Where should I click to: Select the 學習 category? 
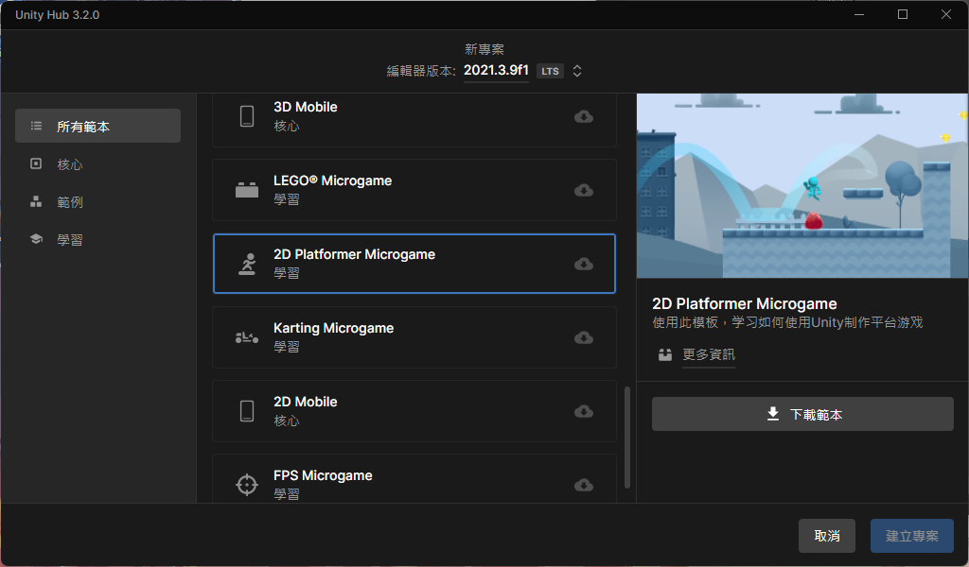point(97,239)
